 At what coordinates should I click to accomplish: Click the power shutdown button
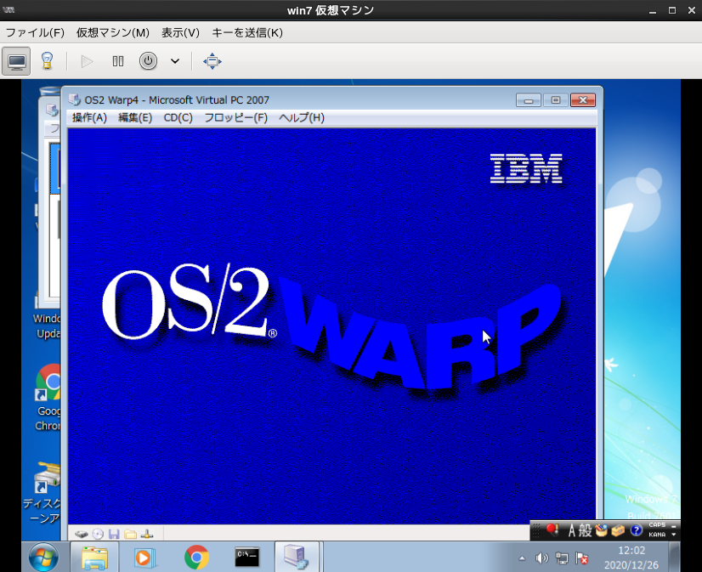(148, 61)
